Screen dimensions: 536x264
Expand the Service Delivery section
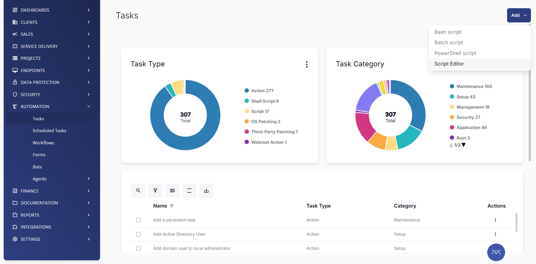coord(89,46)
